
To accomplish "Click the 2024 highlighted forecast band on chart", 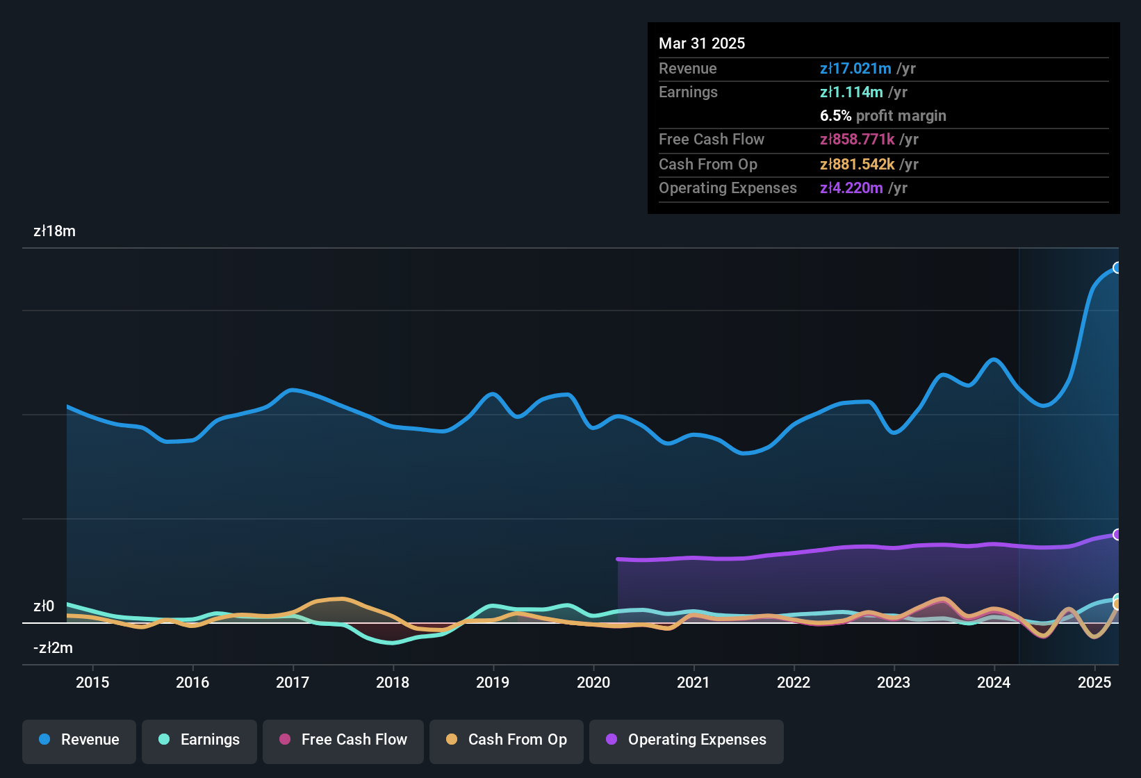I will [x=1070, y=452].
